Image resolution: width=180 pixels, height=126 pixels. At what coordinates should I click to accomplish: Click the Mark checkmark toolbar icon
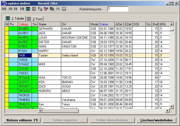click(x=46, y=9)
